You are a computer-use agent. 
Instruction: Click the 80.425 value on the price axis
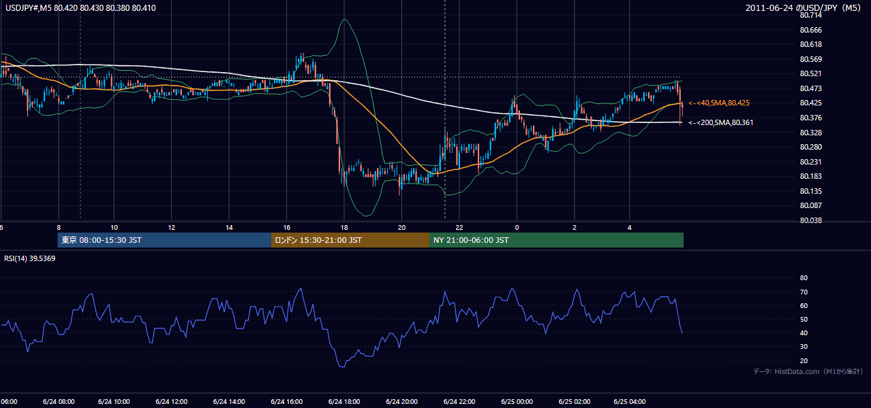(810, 103)
